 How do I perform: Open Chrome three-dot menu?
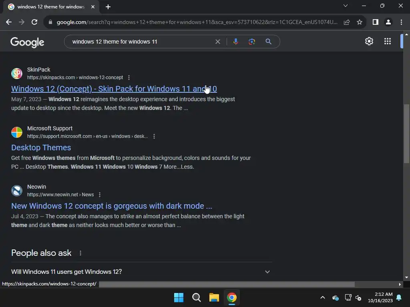[401, 22]
